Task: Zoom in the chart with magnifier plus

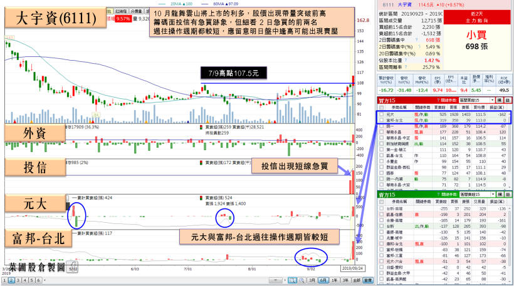Action: [x=302, y=280]
